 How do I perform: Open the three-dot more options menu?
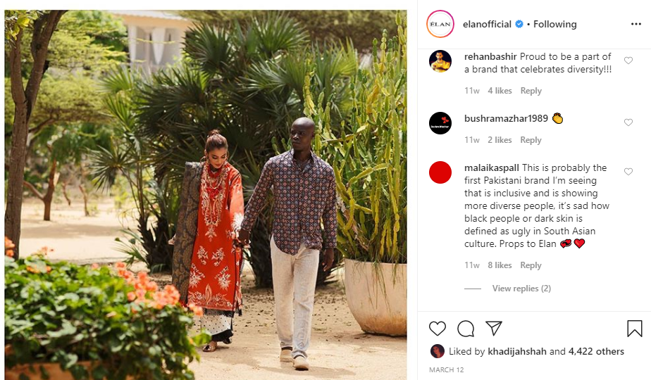pos(636,24)
